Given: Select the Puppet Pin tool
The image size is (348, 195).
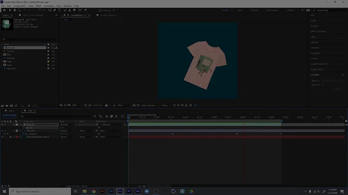Looking at the screenshot, I should pyautogui.click(x=86, y=10).
